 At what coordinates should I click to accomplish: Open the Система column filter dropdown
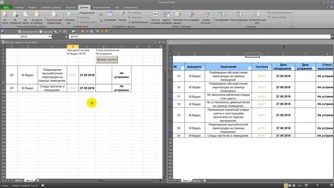pyautogui.click(x=270, y=68)
